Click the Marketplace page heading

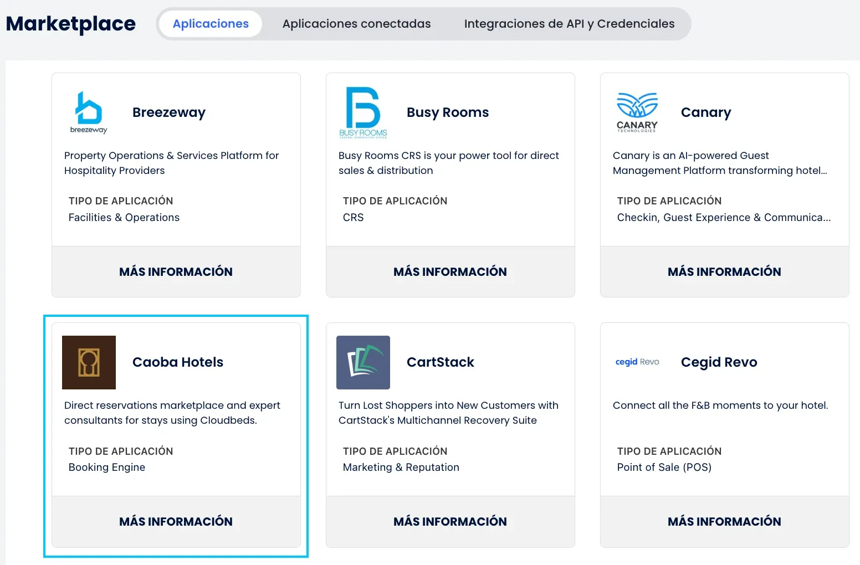pos(71,24)
